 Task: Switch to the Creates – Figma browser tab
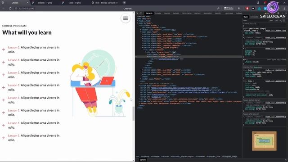click(x=45, y=3)
